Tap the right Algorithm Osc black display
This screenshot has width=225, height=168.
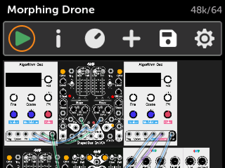(x=143, y=80)
